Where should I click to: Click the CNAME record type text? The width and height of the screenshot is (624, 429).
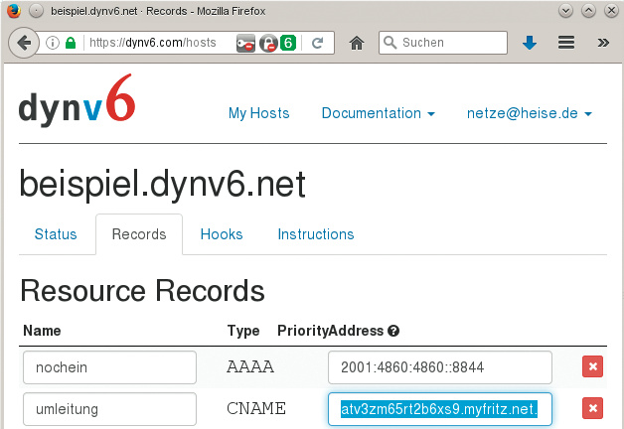click(256, 408)
